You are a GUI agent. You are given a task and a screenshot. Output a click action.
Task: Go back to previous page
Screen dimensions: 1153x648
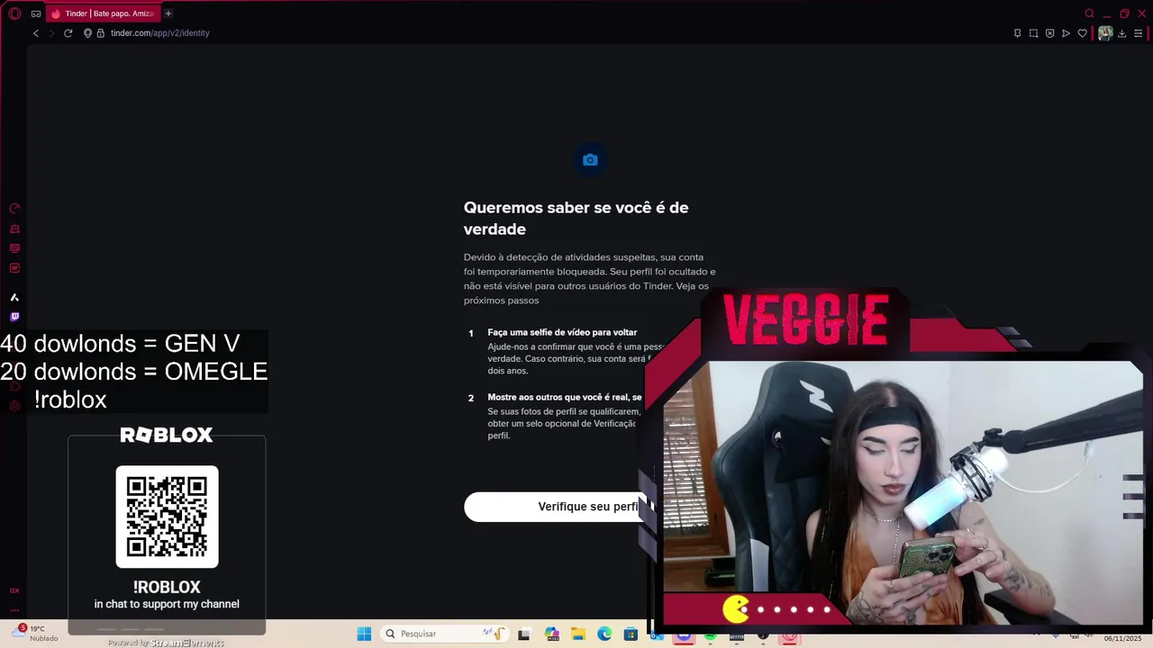[x=36, y=33]
